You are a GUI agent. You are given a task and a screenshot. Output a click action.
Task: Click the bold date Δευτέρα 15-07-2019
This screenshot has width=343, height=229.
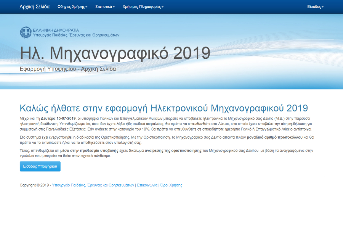click(58, 119)
